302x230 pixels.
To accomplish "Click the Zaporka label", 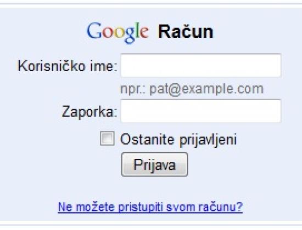I will point(90,112).
